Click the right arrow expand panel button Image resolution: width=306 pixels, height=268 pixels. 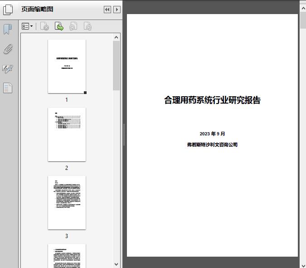tap(117, 10)
